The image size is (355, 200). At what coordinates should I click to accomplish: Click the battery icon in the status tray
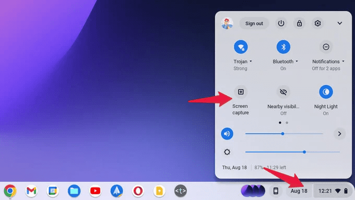click(x=346, y=191)
